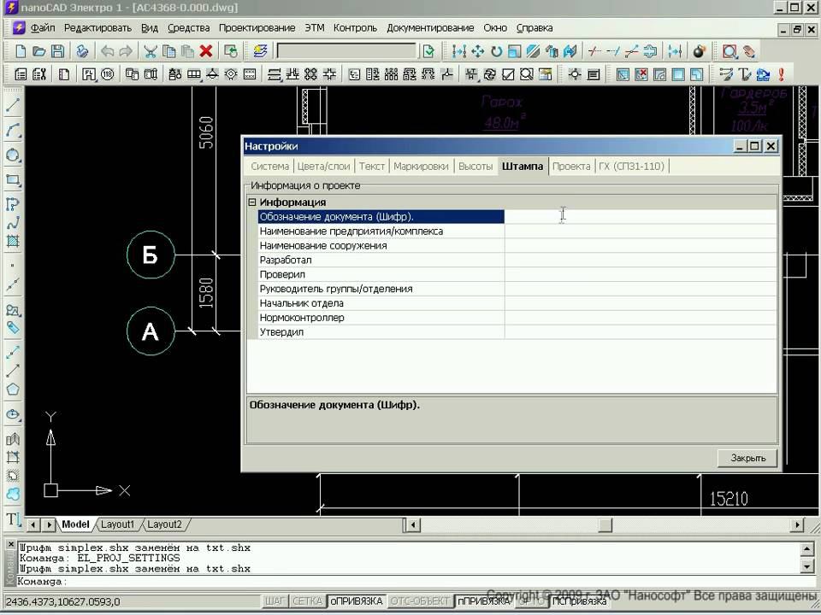This screenshot has height=615, width=821.
Task: Switch to the ГХ (СП31-110) tab
Action: coord(631,167)
